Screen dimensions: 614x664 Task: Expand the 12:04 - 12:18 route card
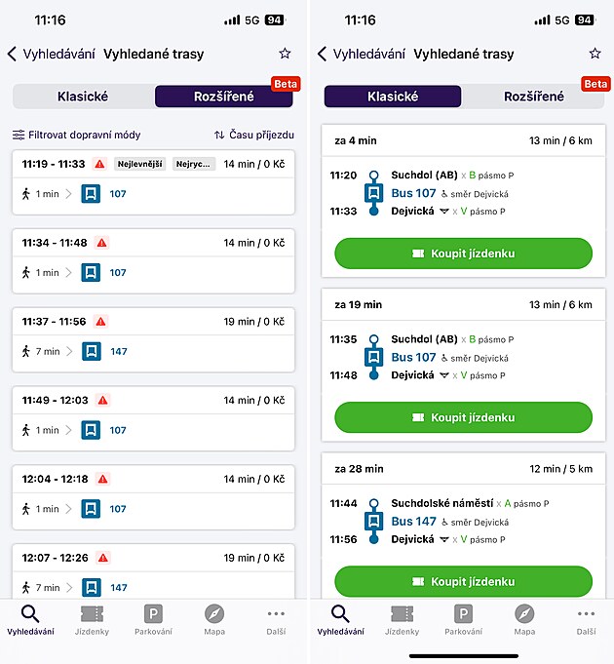pos(154,497)
